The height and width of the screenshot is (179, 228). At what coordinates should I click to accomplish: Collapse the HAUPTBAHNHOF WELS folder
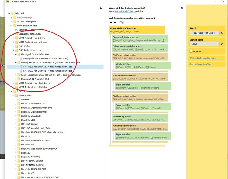pos(11,26)
